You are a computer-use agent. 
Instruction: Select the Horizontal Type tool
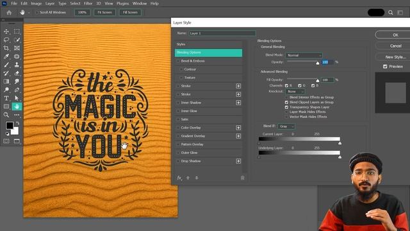(6, 98)
